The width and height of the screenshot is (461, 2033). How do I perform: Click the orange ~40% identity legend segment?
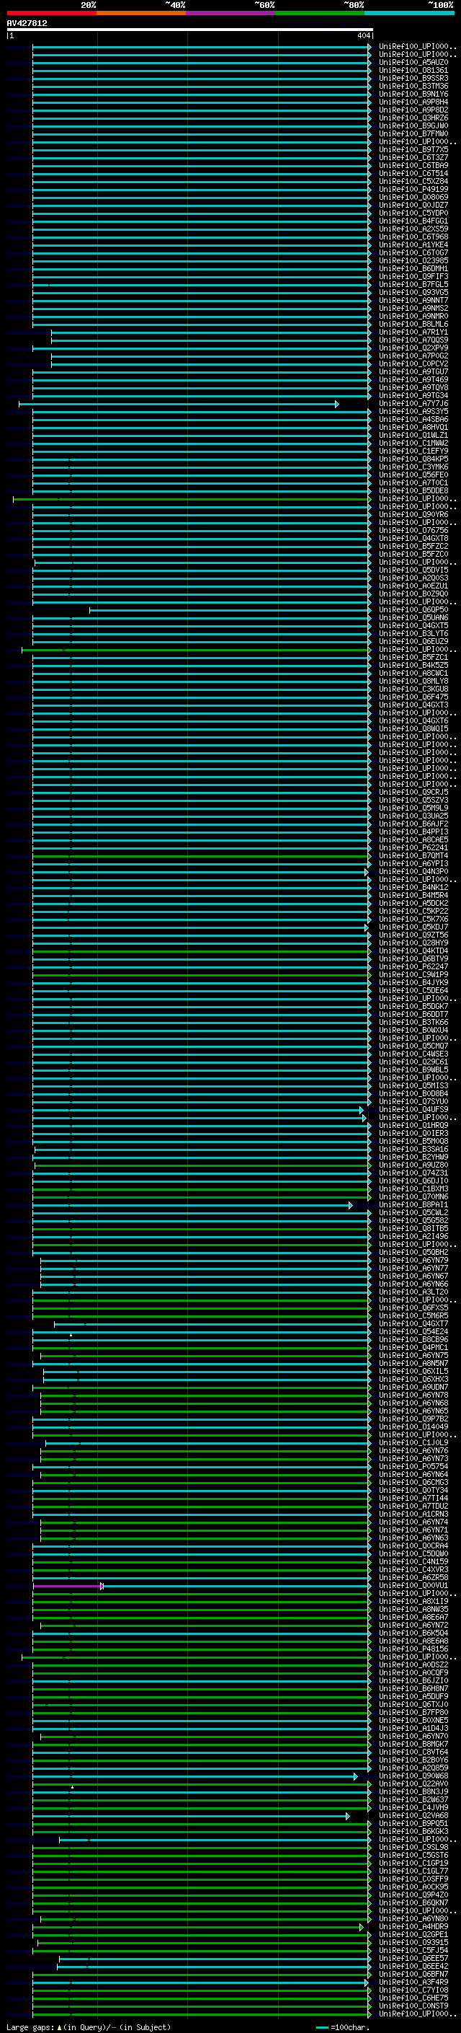click(141, 13)
